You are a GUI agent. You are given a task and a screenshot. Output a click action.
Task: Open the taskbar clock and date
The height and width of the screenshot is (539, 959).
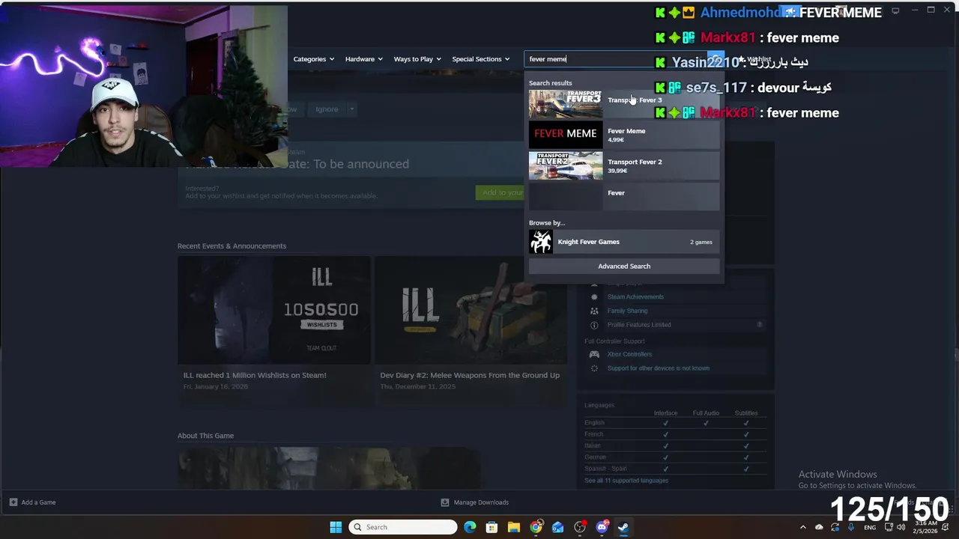(925, 527)
